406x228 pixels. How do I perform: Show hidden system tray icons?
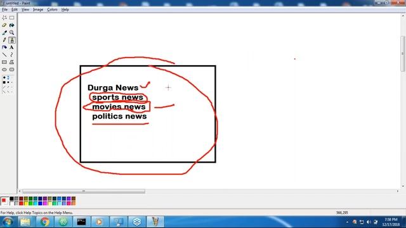click(347, 222)
